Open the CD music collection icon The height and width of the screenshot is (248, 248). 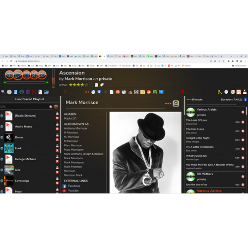(x=9, y=92)
